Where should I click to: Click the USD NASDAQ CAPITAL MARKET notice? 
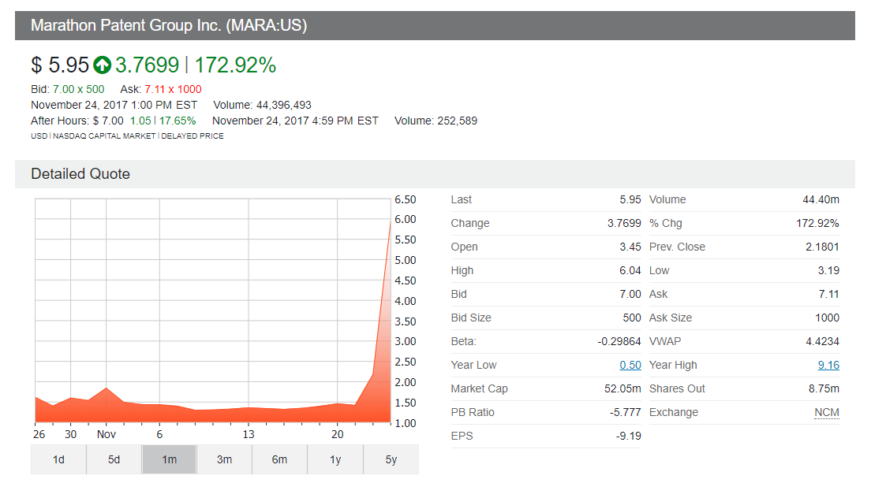coord(127,136)
